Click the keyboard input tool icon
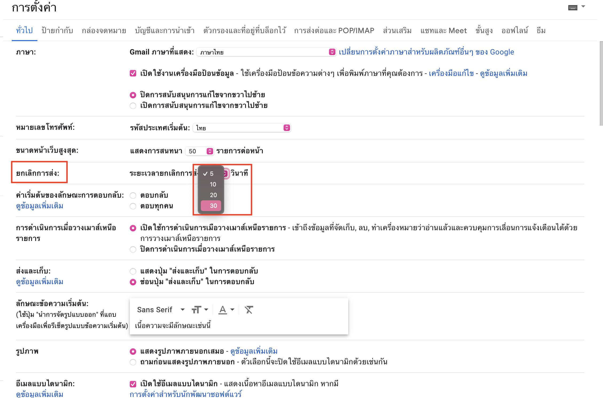603x398 pixels. pos(573,7)
